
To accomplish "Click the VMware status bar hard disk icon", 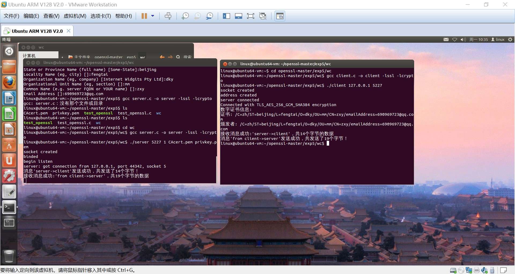I will point(453,270).
